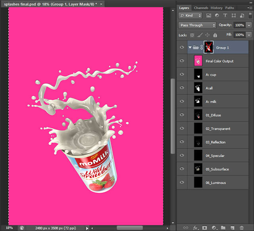Switch to the Paths tab

(x=229, y=8)
